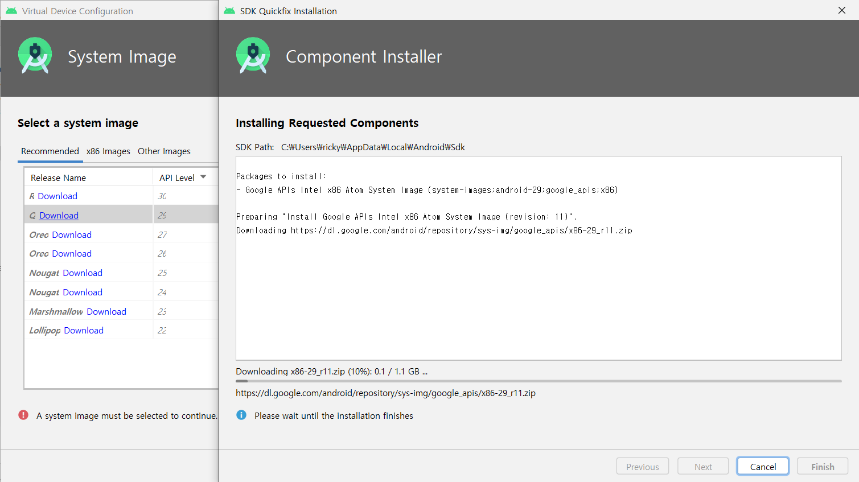Select API level 30 cell
859x482 pixels.
[186, 196]
